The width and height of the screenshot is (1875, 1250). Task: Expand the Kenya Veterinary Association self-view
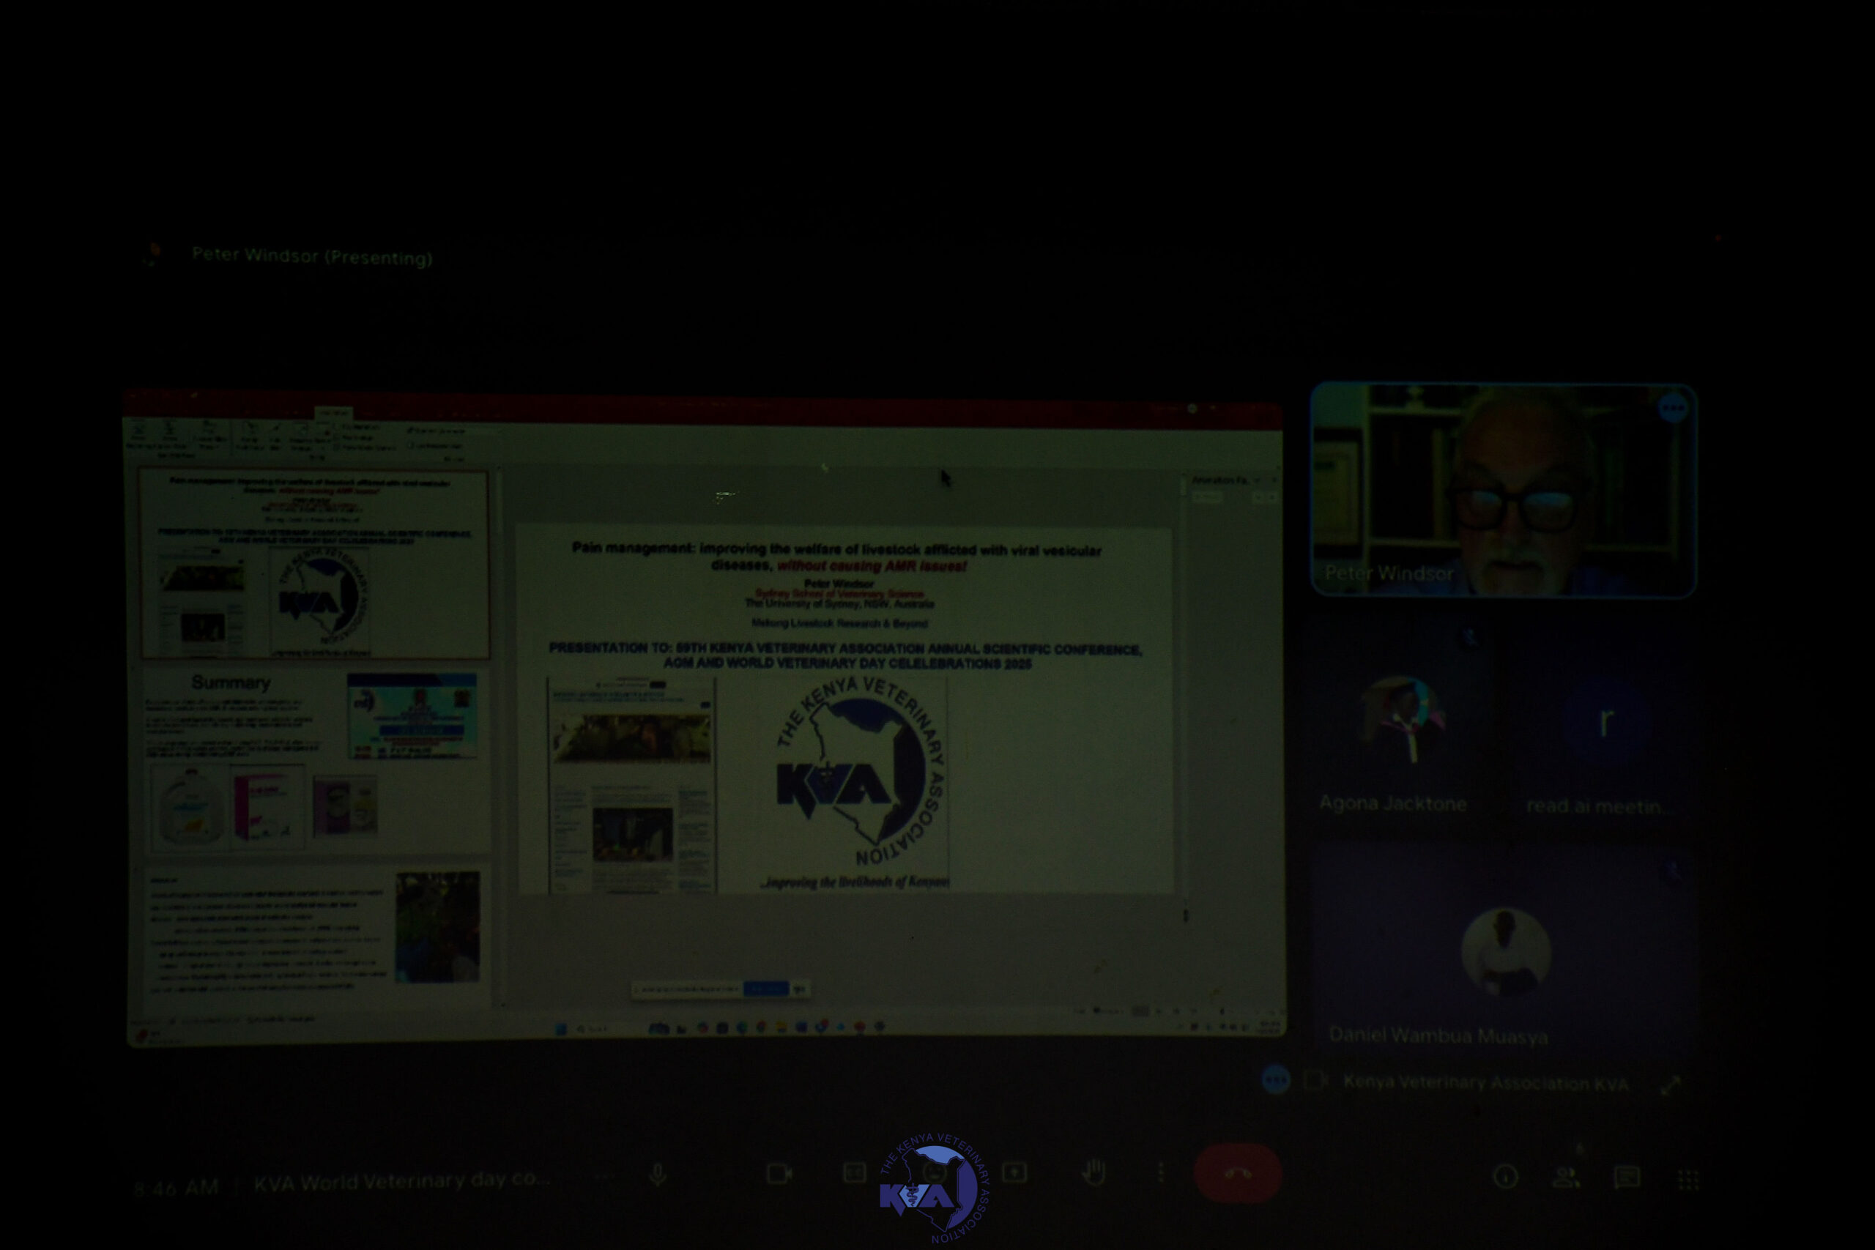(1671, 1085)
